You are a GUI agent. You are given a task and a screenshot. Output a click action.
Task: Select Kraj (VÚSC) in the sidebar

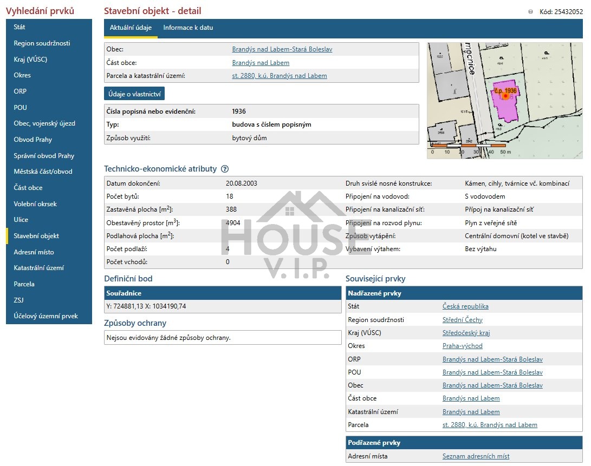[x=30, y=60]
